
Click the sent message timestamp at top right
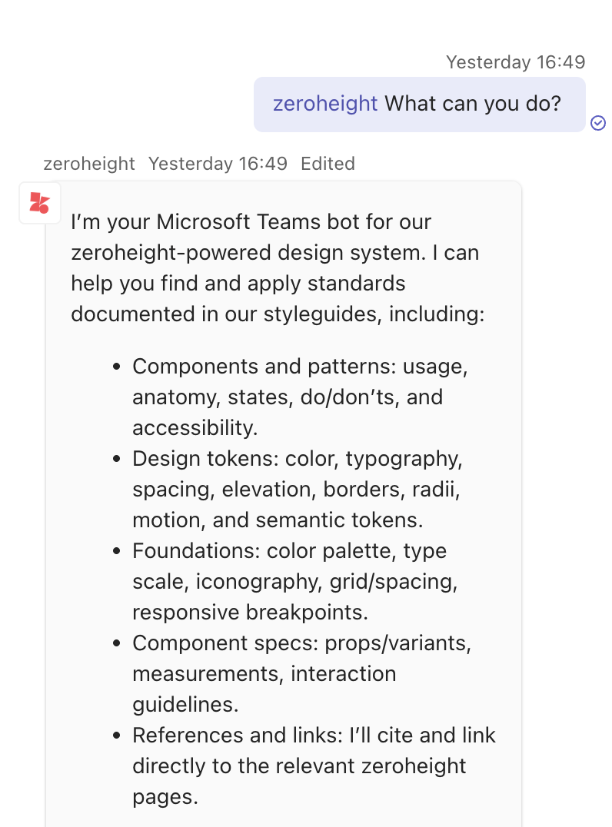point(515,62)
